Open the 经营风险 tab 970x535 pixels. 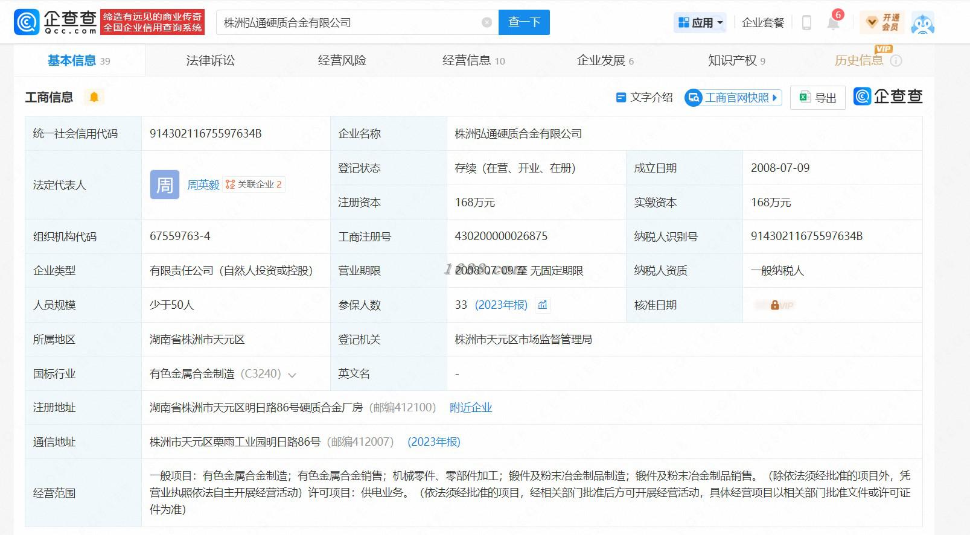point(342,60)
